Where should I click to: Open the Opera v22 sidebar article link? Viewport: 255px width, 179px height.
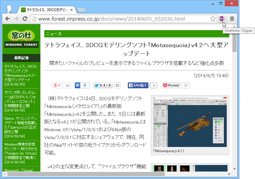tap(20, 125)
